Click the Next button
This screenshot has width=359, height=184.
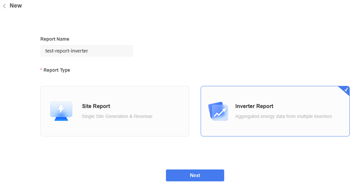195,175
